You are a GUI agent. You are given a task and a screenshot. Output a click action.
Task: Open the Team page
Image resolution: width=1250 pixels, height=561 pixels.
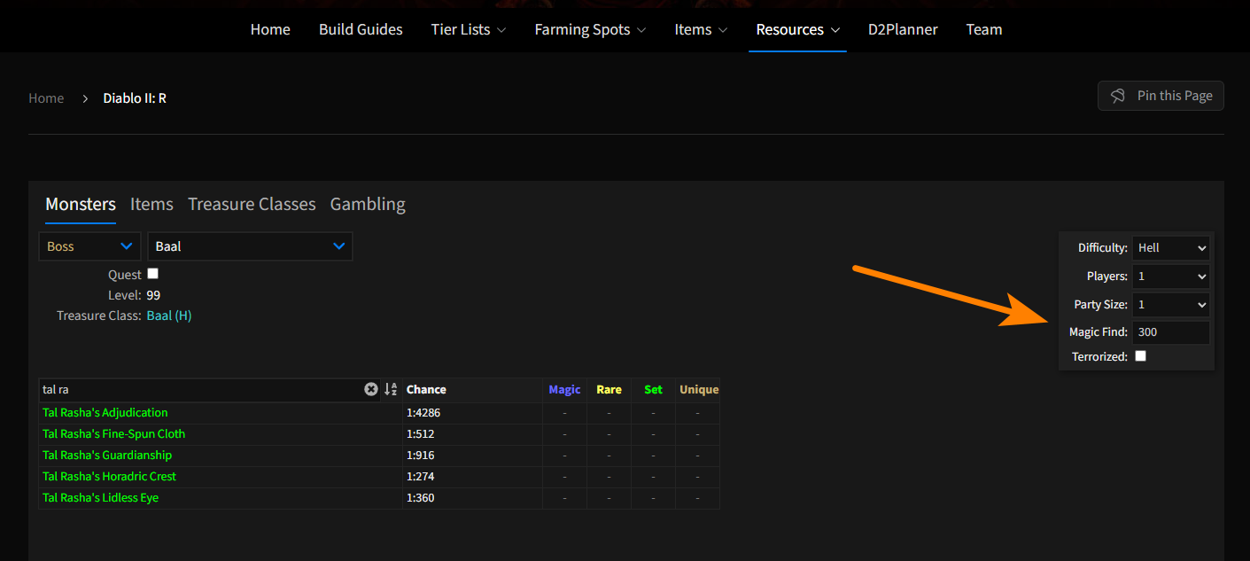tap(984, 29)
